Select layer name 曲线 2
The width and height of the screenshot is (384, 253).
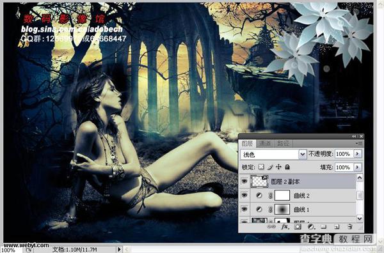pyautogui.click(x=301, y=195)
